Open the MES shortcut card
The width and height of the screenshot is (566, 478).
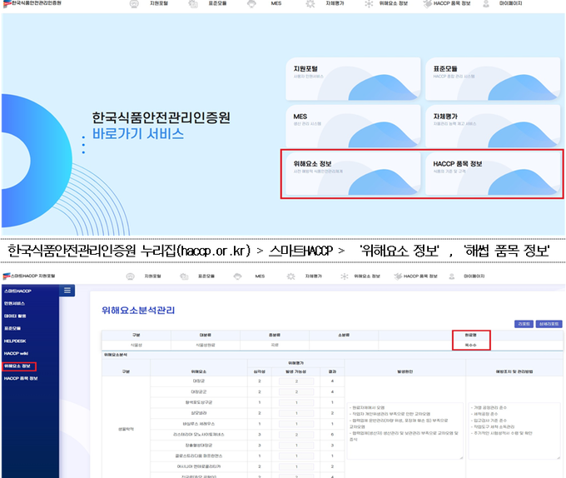point(353,126)
